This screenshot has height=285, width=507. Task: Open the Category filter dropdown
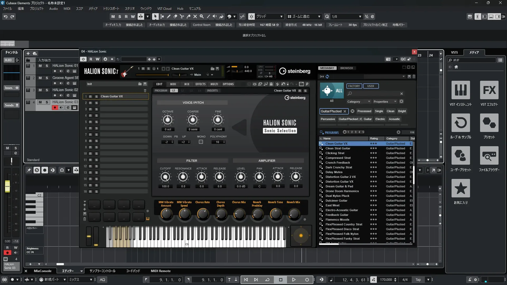pyautogui.click(x=358, y=102)
